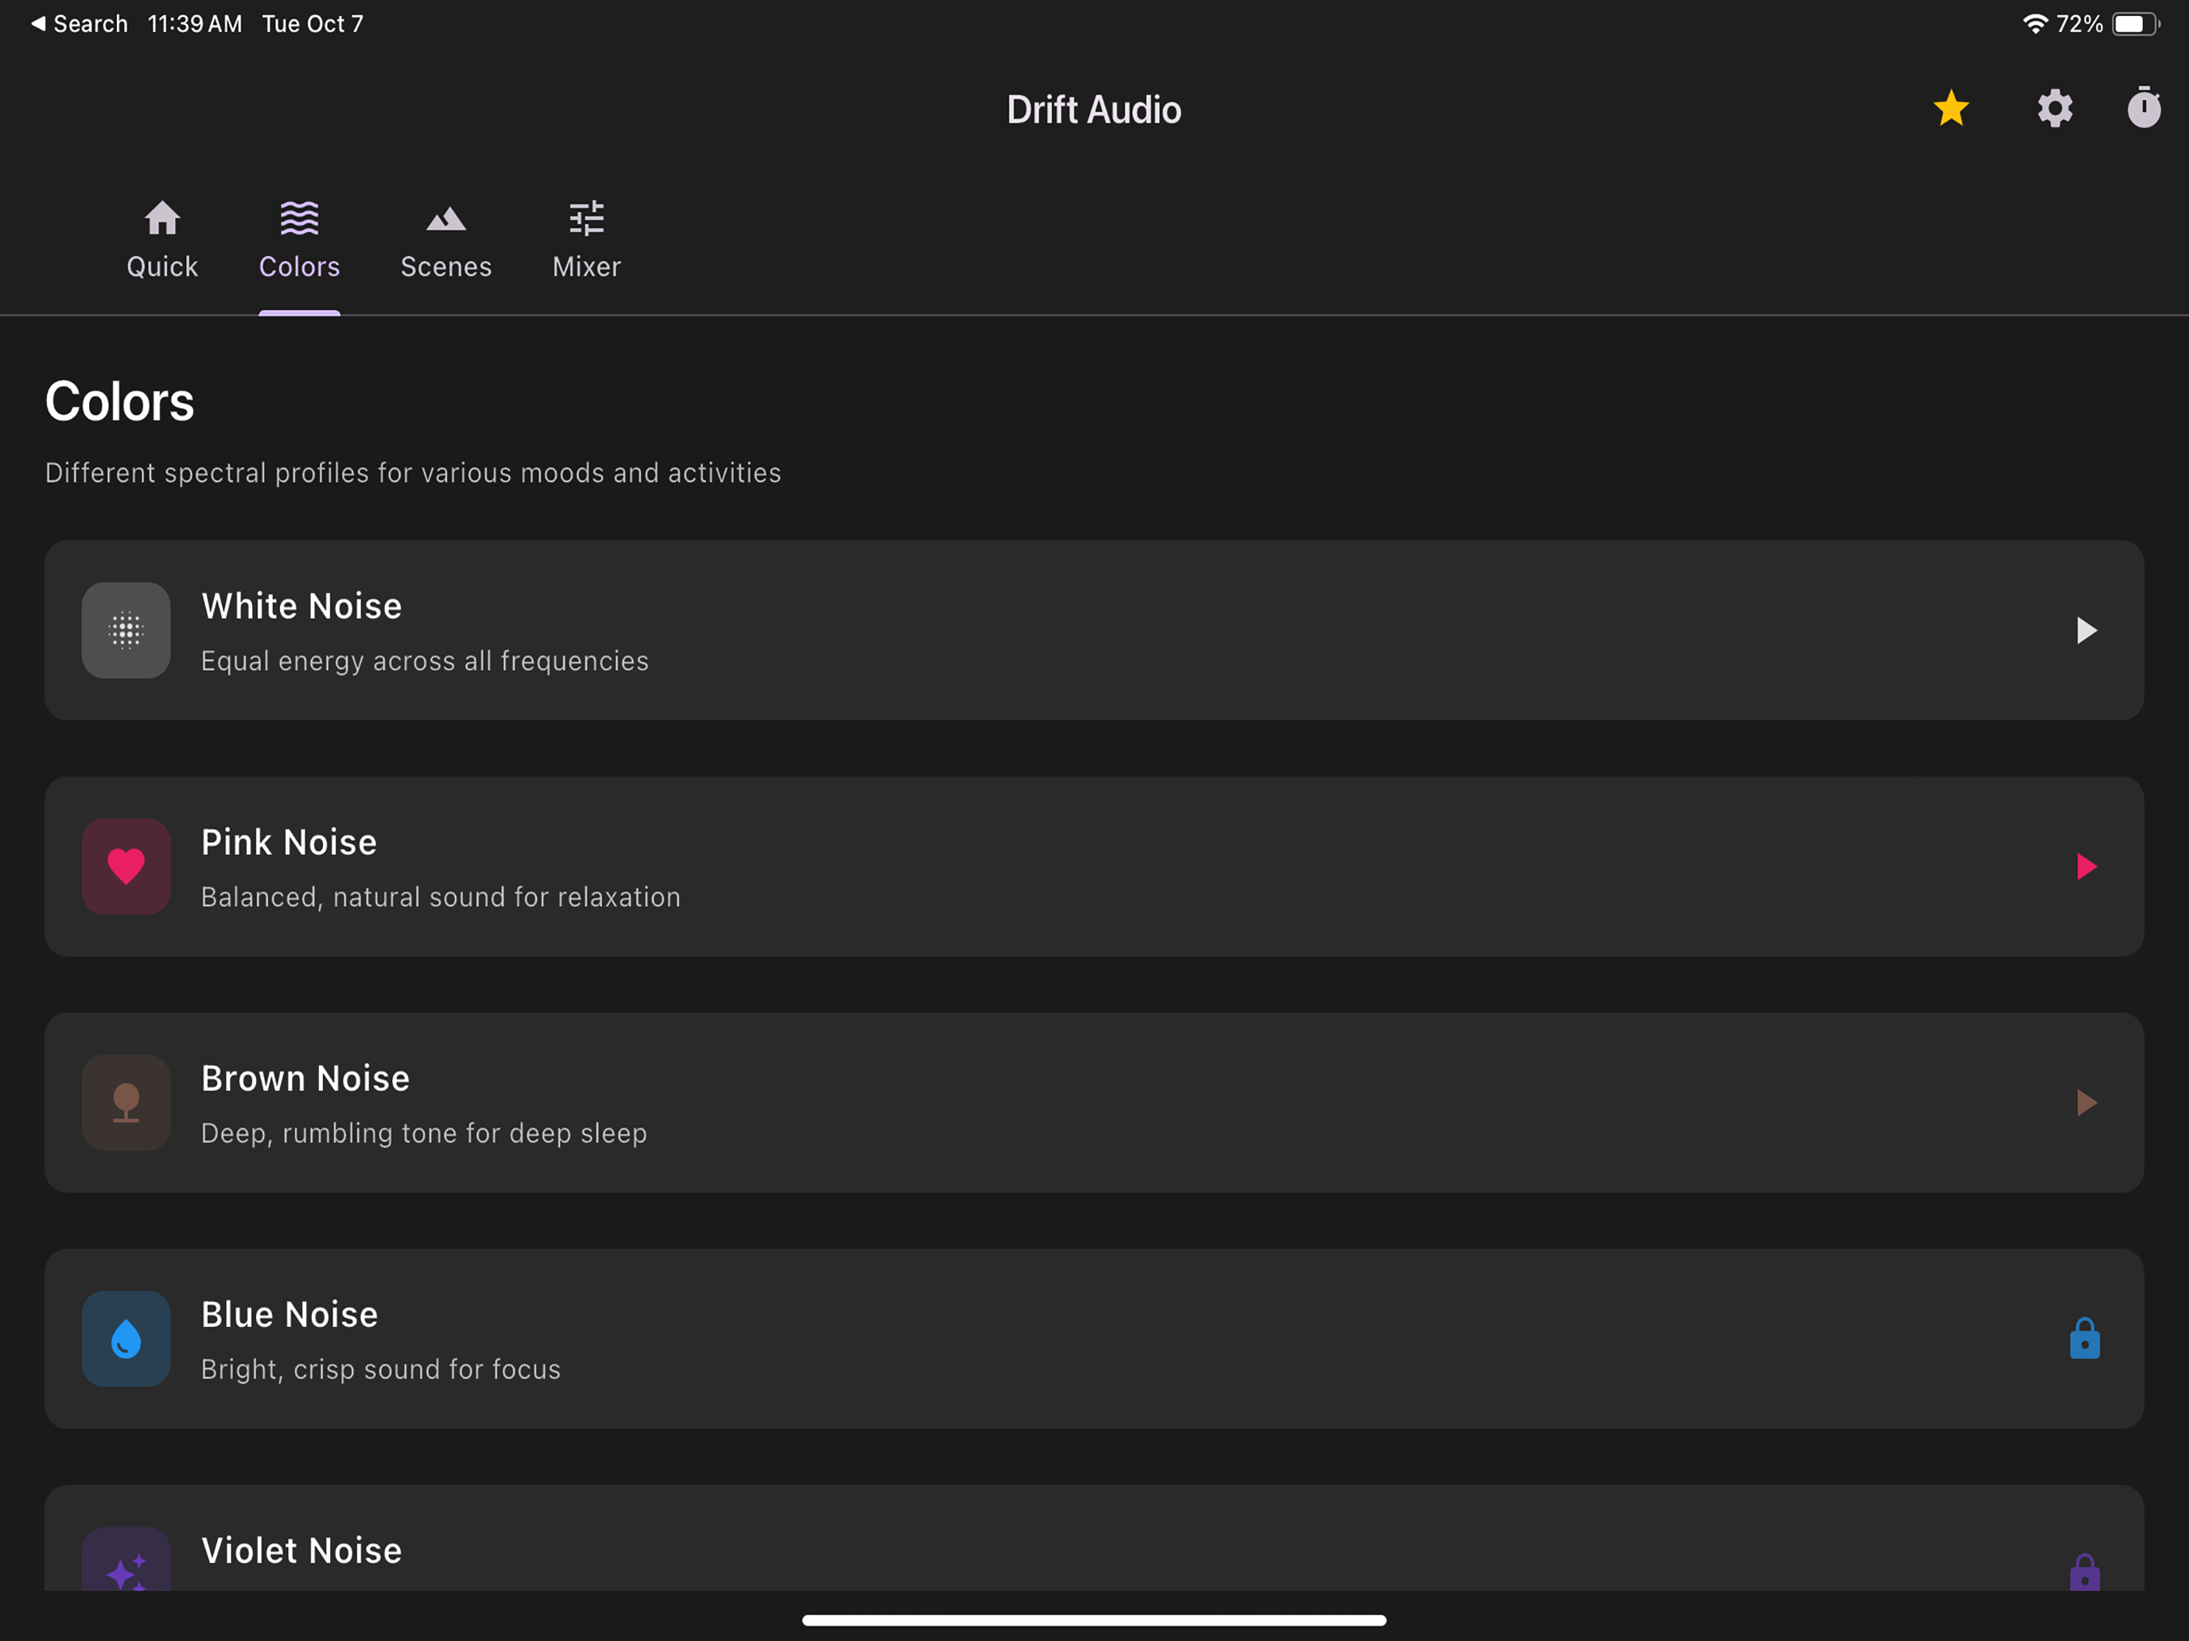Open favorites with the star icon
The height and width of the screenshot is (1641, 2189).
coord(1950,108)
